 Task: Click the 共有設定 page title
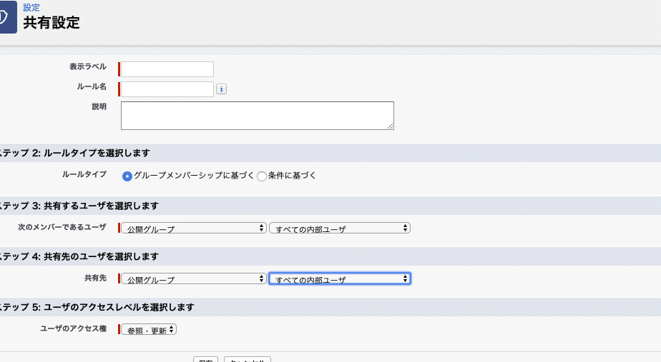click(52, 23)
